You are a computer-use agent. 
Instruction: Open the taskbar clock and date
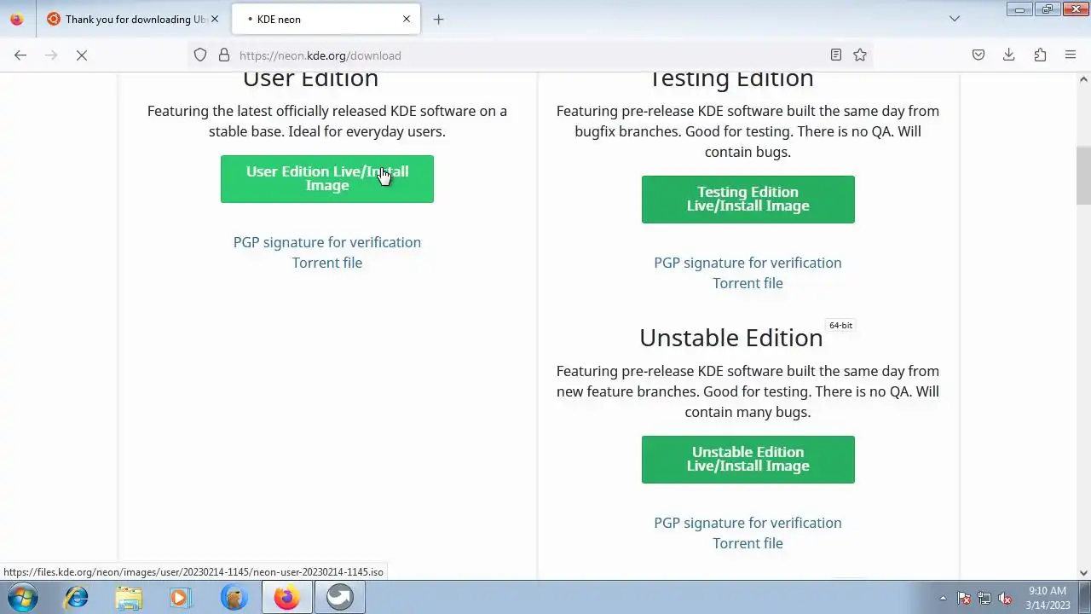pyautogui.click(x=1048, y=598)
